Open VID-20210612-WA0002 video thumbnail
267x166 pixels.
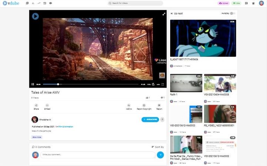click(220, 145)
